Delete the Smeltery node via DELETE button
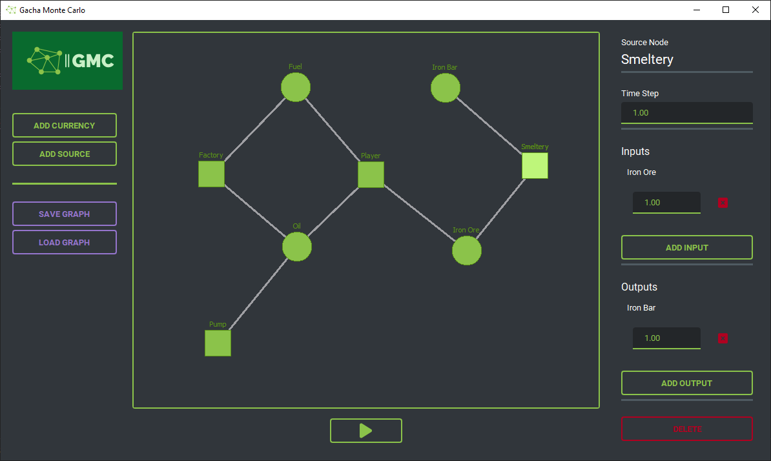Viewport: 771px width, 461px height. 686,429
